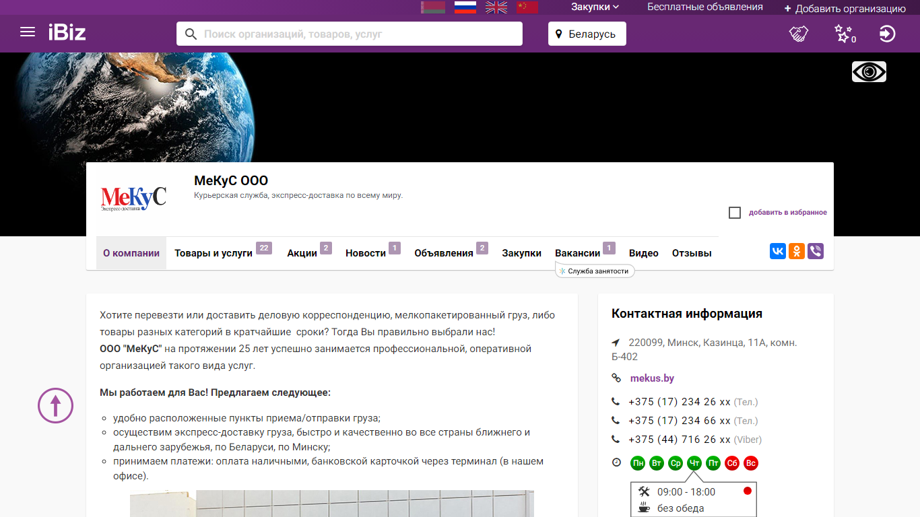Open favorites stars icon in header
The image size is (920, 517).
tap(844, 34)
